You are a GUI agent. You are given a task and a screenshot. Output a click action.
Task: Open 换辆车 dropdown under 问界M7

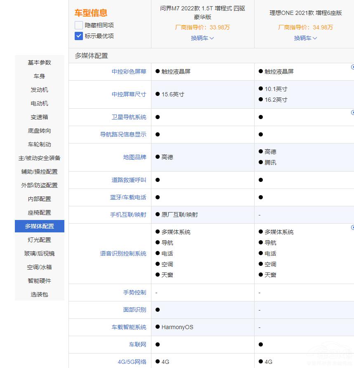[x=202, y=38]
